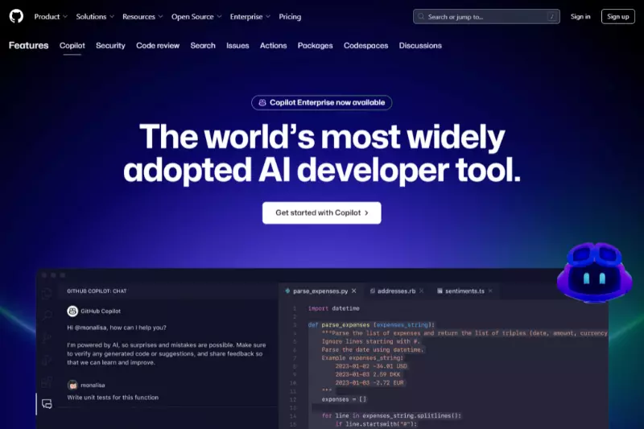Open the chat icon in editor sidebar

47,404
